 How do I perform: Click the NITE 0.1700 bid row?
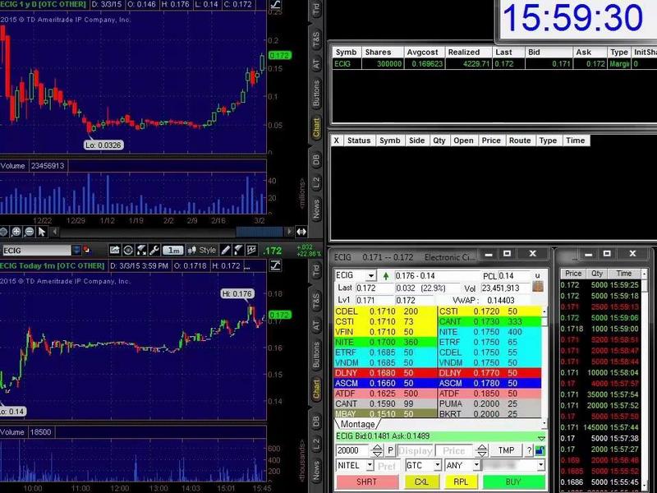click(x=385, y=342)
